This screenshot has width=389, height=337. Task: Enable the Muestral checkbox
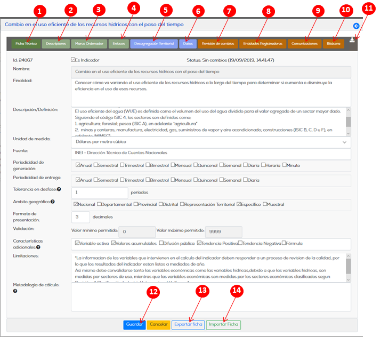[x=265, y=204]
